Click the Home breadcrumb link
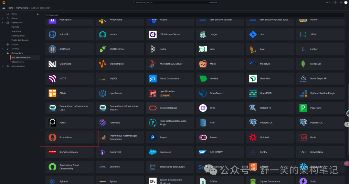The image size is (349, 184). tap(10, 8)
